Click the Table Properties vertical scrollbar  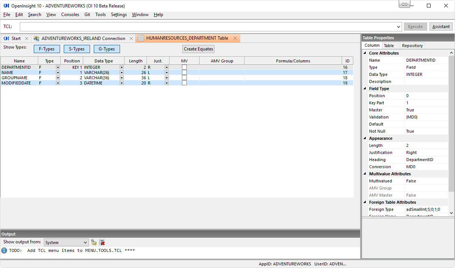coord(451,132)
